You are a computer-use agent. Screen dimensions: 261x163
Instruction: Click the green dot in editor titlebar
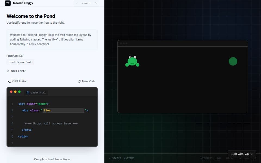pos(19,92)
